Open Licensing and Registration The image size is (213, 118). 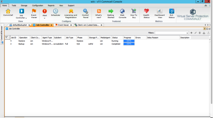coord(71,13)
